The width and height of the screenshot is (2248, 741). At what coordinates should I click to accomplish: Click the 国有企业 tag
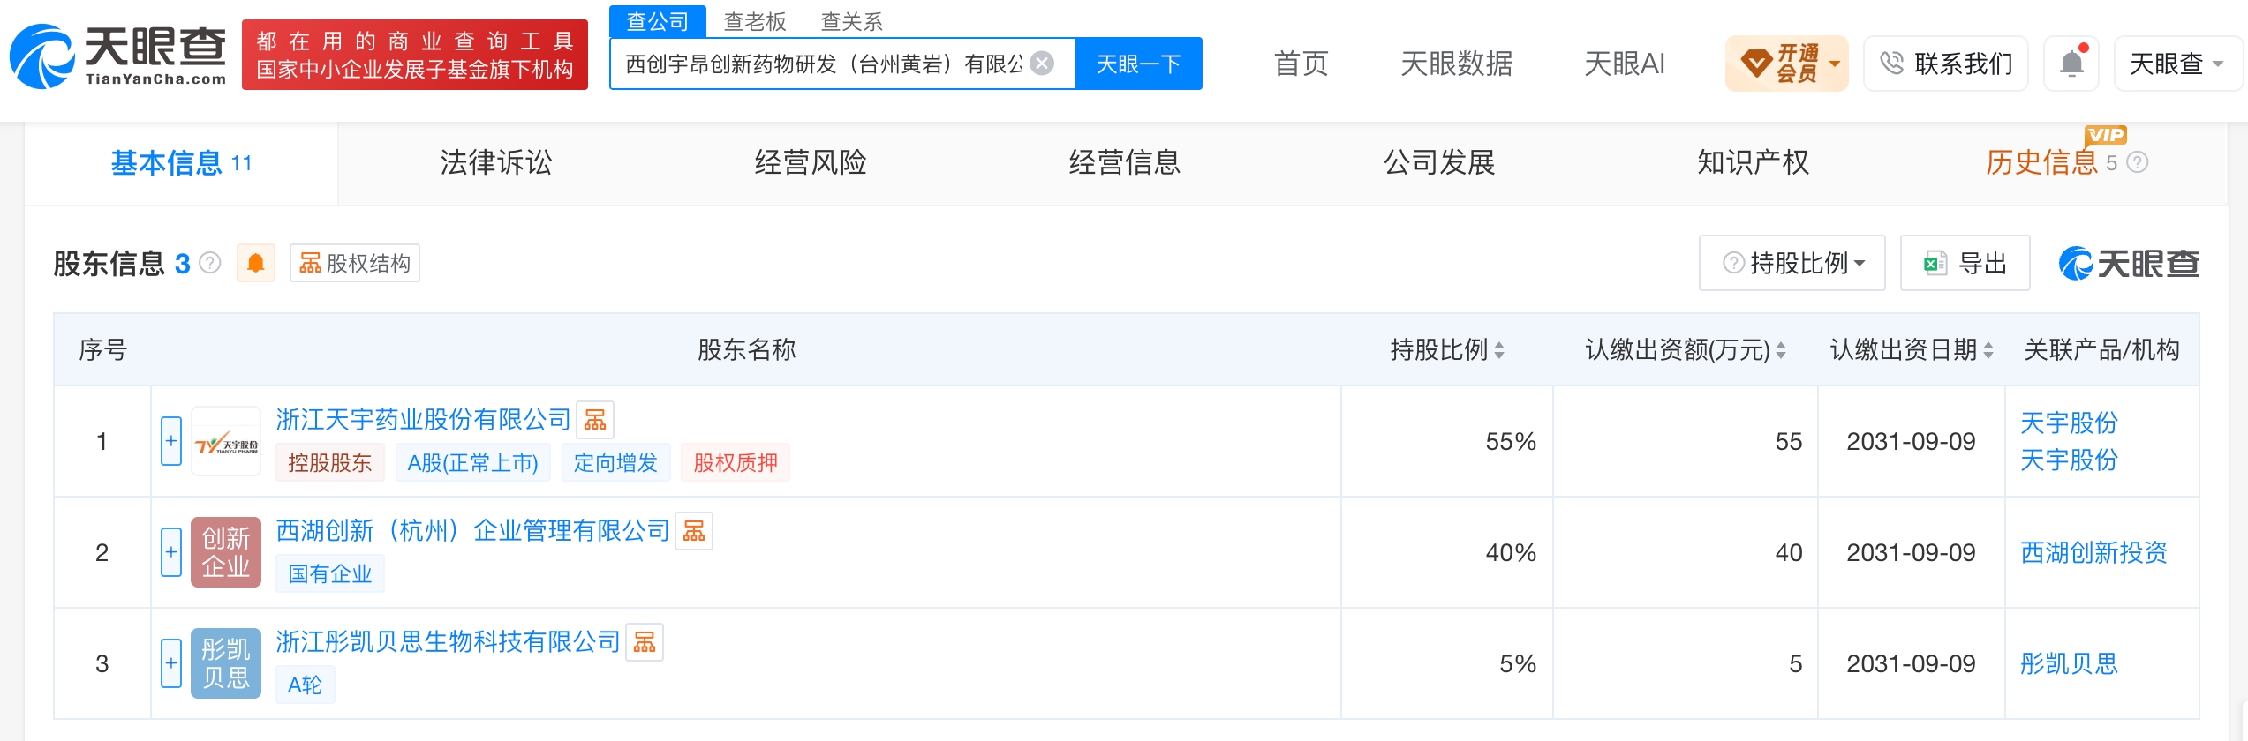(x=330, y=573)
